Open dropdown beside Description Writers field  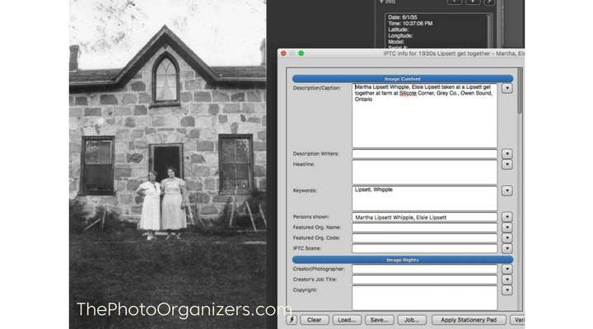507,154
